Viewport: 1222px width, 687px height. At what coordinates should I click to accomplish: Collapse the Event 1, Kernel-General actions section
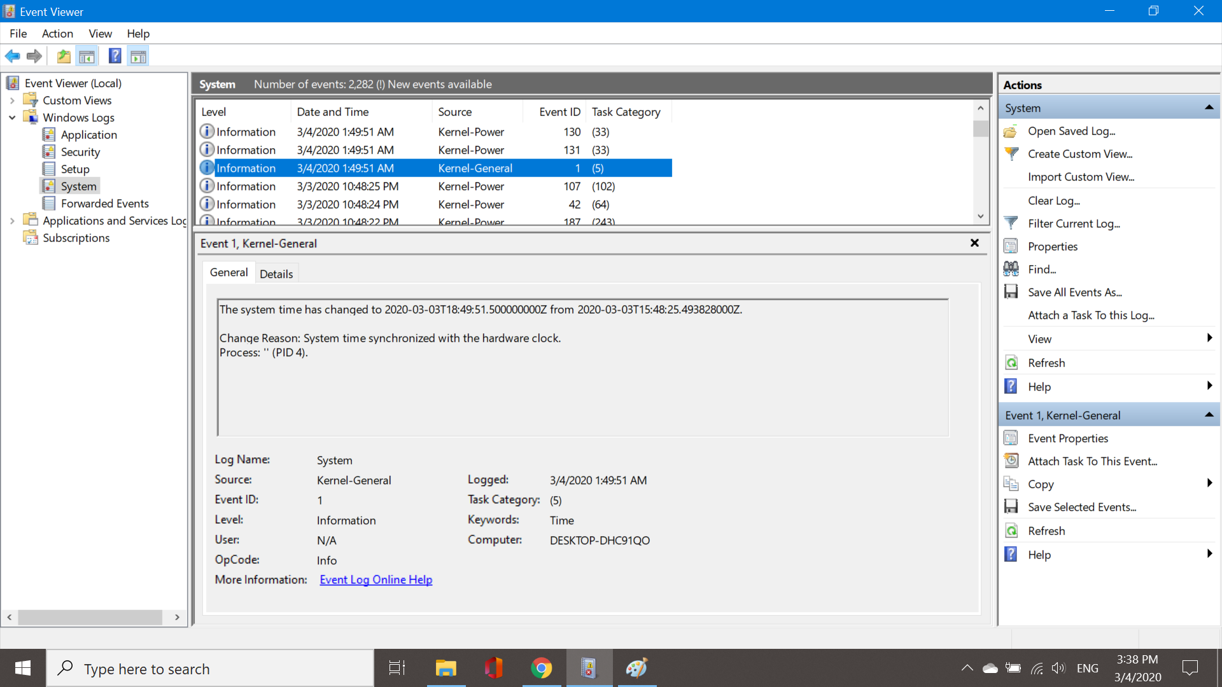[x=1209, y=415]
